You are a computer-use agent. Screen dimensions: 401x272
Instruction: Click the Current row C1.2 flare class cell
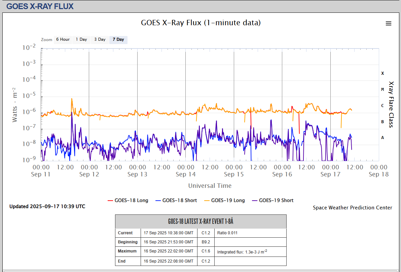206,233
